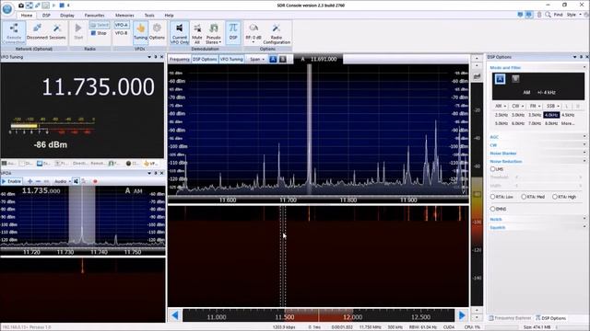Screen dimensions: 590x331
Task: Open VFO Options gear
Action: (157, 31)
